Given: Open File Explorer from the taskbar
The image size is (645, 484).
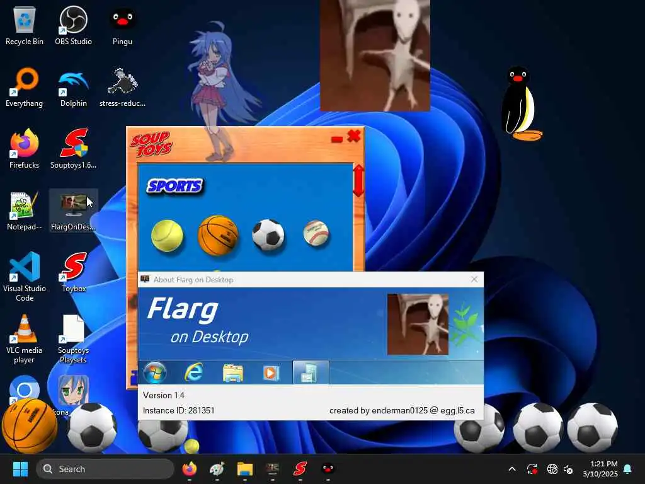Looking at the screenshot, I should tap(245, 469).
